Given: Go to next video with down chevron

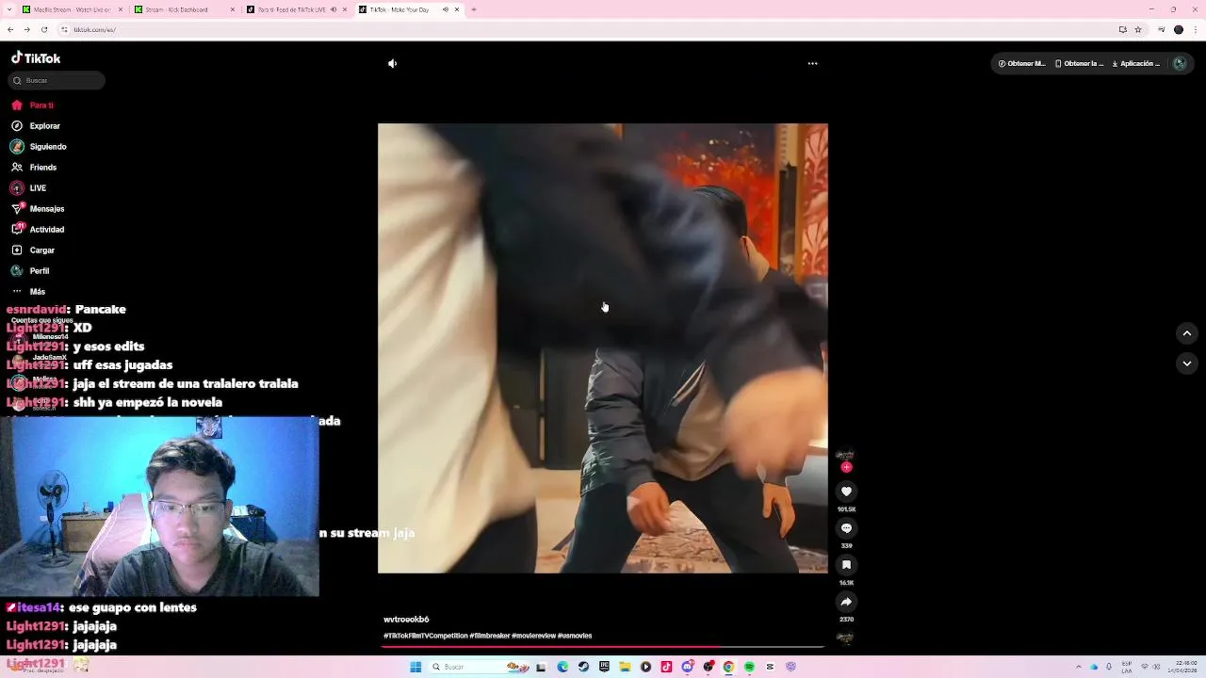Looking at the screenshot, I should point(1187,363).
